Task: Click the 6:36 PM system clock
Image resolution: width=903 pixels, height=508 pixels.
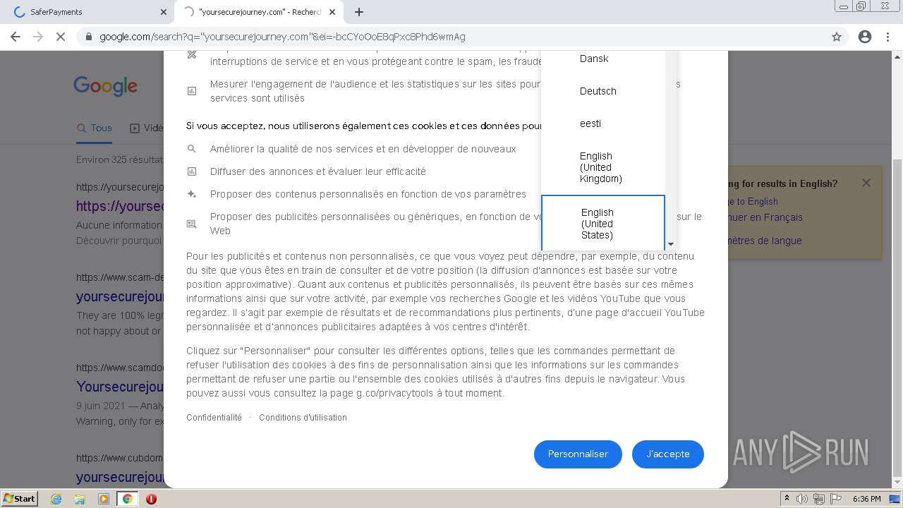Action: click(866, 499)
